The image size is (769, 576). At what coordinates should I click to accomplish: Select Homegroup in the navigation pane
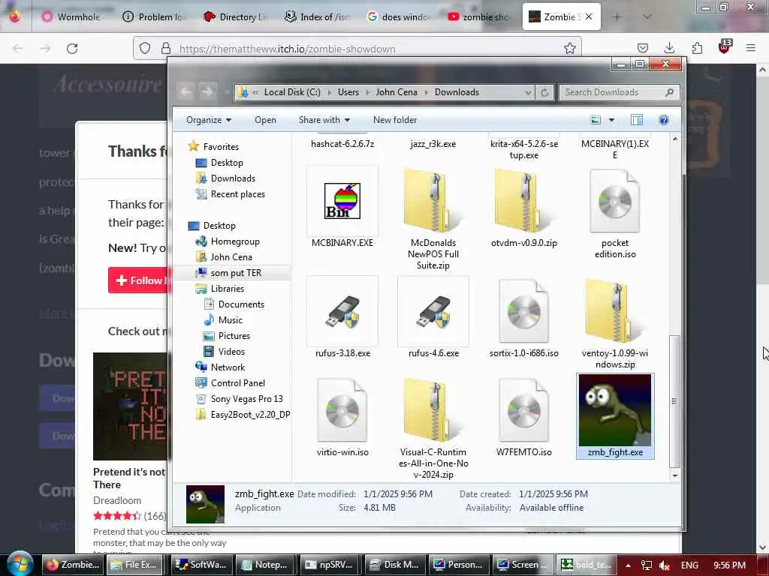pos(235,241)
